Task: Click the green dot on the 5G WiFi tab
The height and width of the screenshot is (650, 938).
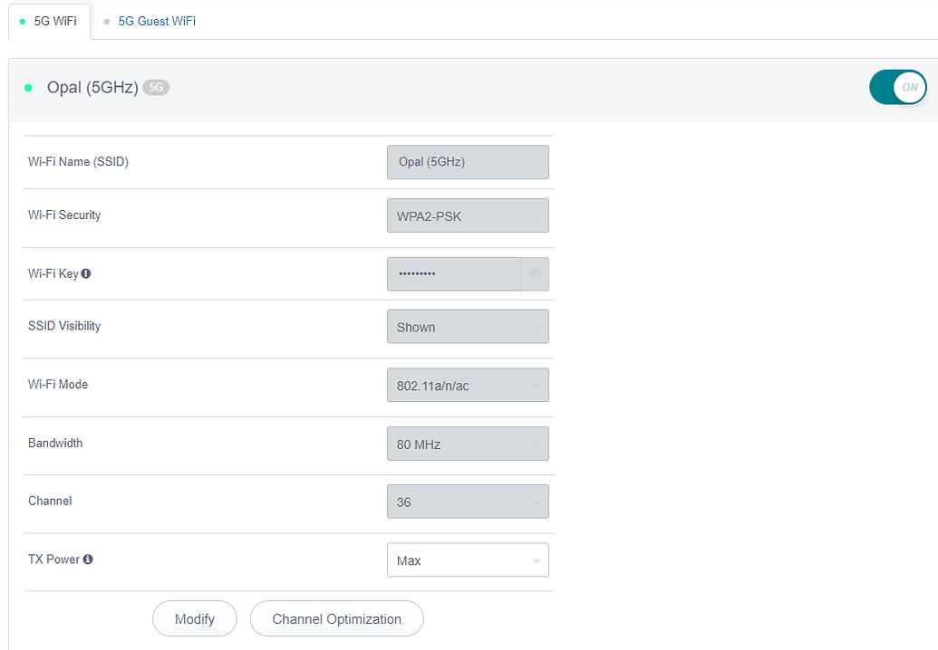Action: pos(23,20)
